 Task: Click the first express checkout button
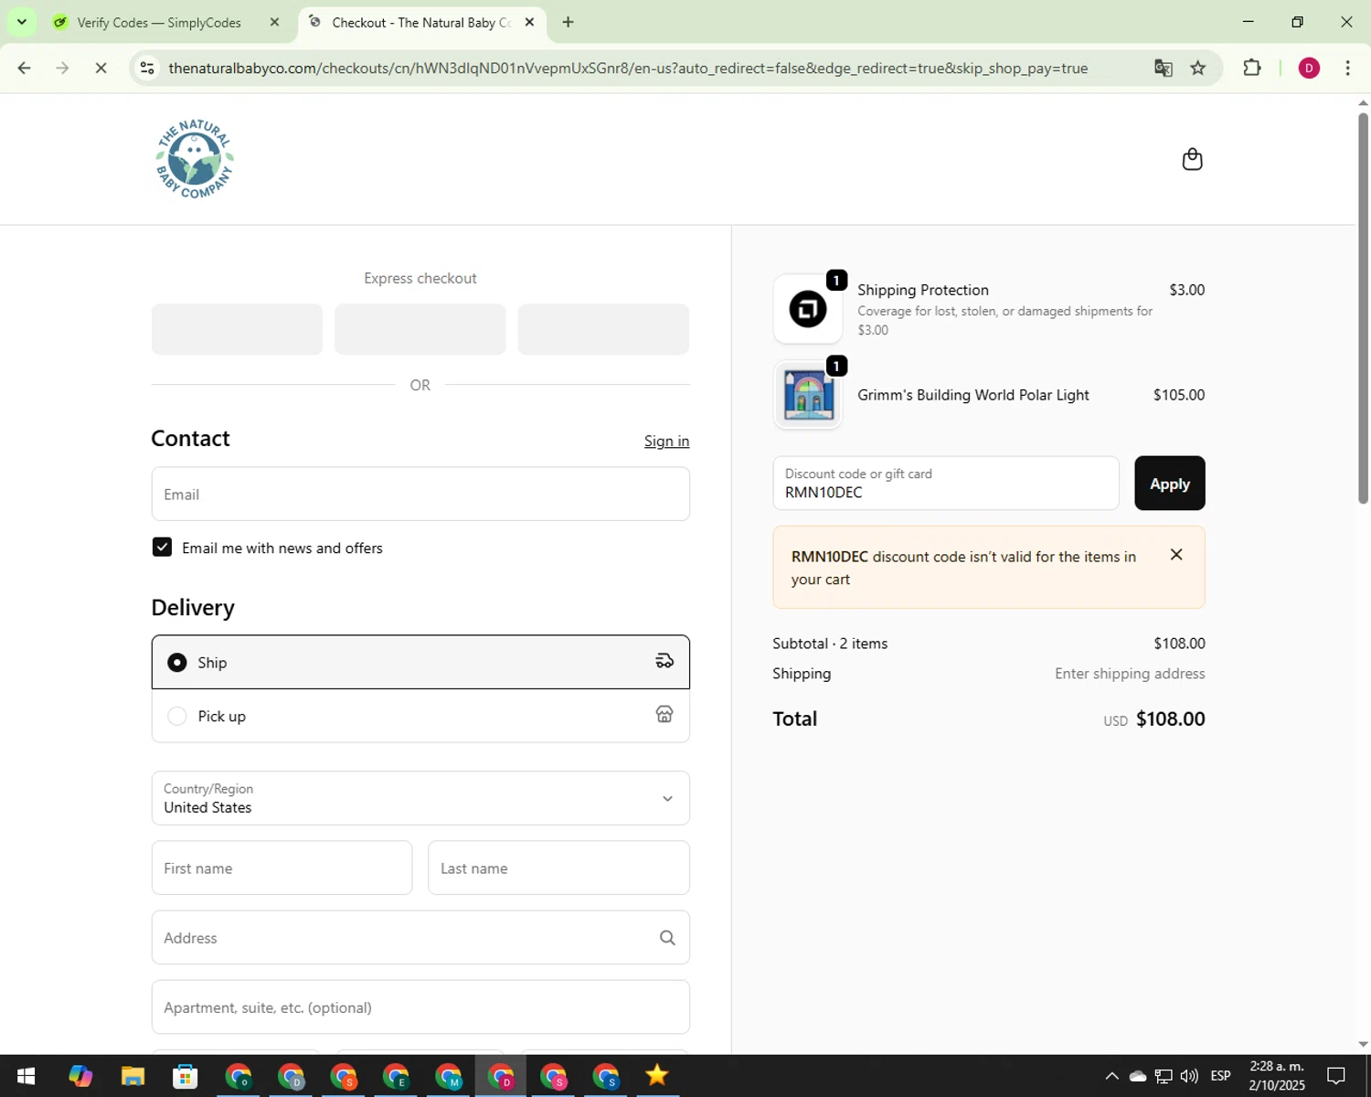[237, 329]
